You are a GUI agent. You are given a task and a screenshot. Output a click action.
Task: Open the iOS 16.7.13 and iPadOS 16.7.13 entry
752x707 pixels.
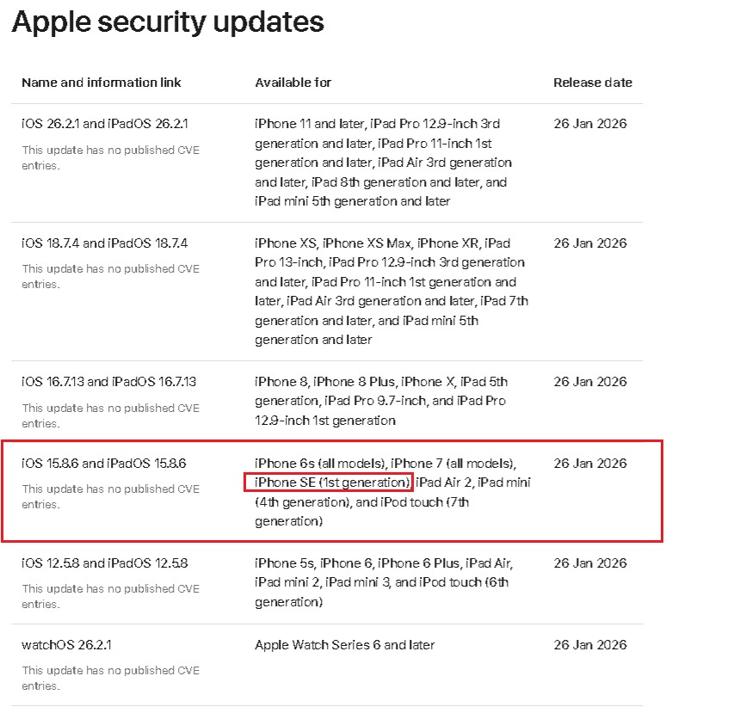(x=109, y=382)
